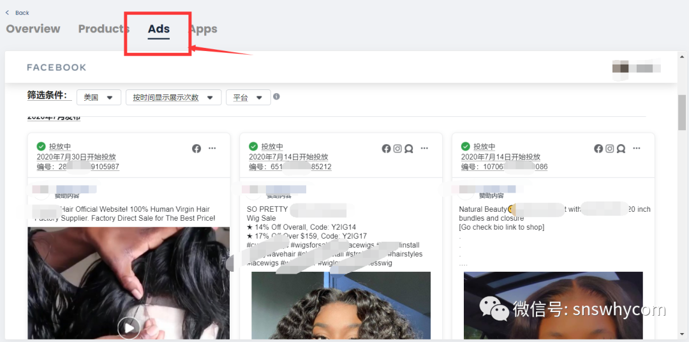
Task: Click Instagram icon on the ad numbered 651
Action: (x=397, y=149)
